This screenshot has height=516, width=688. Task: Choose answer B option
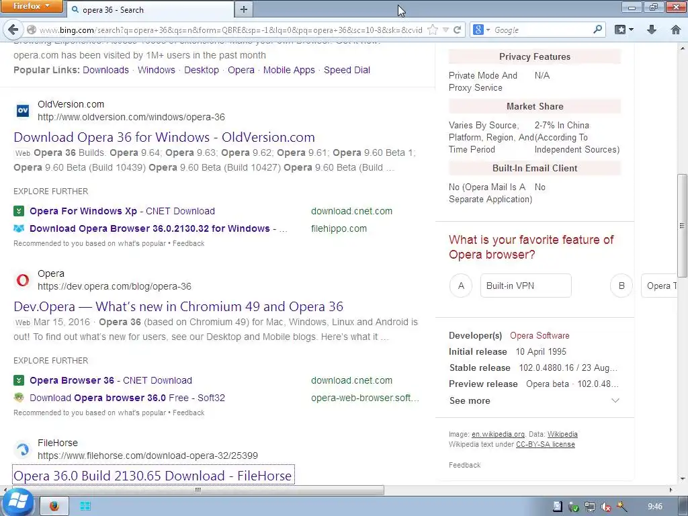coord(621,286)
